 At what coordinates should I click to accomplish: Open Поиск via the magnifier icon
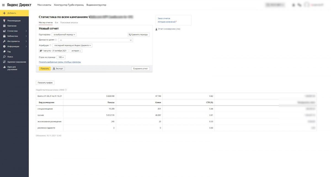[4, 57]
